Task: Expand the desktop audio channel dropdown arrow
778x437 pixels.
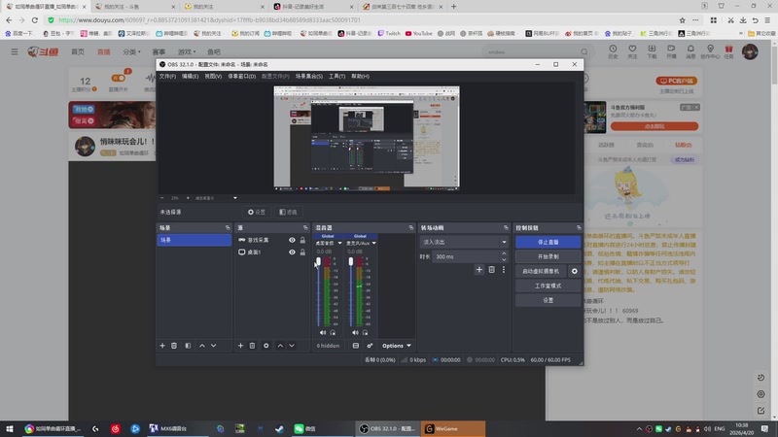Action: (339, 244)
